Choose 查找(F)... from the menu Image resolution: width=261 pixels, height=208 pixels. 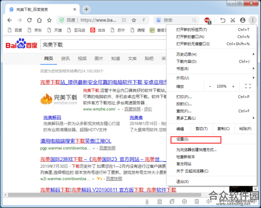tap(212, 111)
